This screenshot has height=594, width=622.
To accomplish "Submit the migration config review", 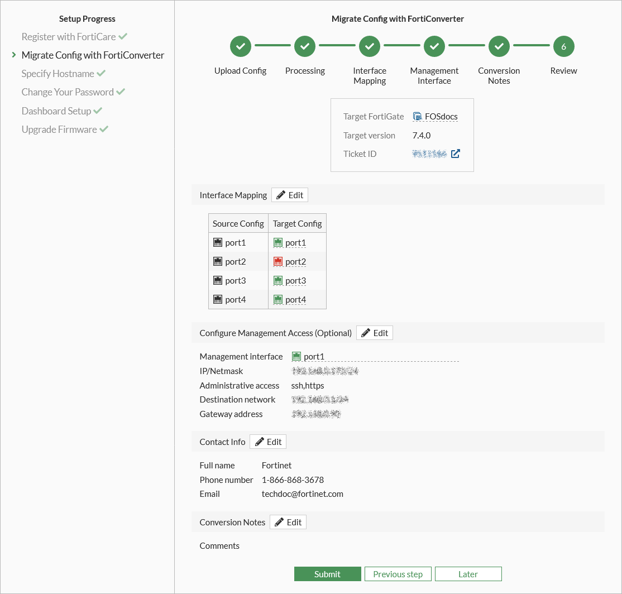I will (x=327, y=574).
